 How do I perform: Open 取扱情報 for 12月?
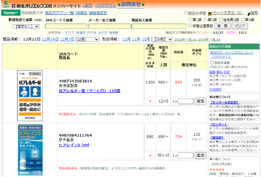126,39
